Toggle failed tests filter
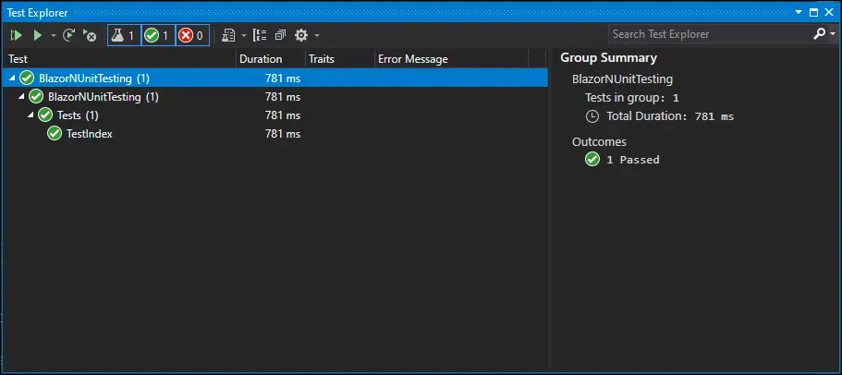This screenshot has height=375, width=842. [x=192, y=35]
